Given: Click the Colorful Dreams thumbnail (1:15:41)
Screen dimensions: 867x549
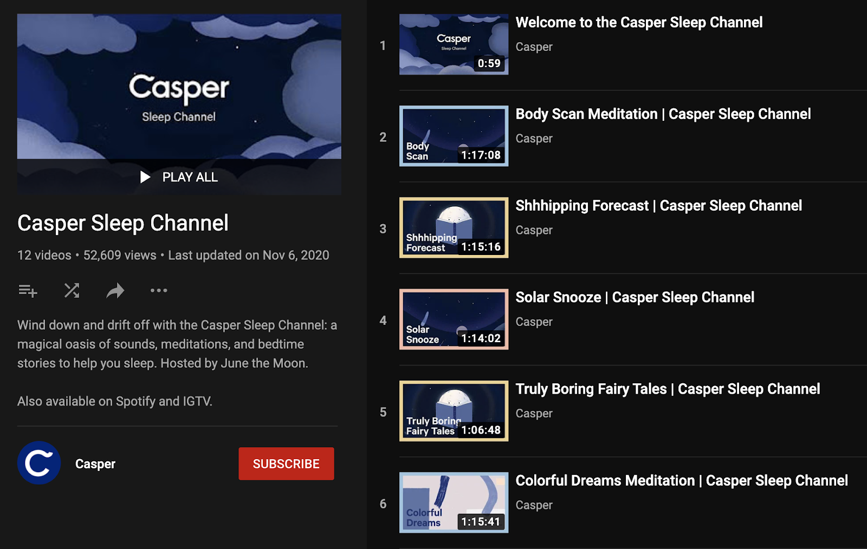Looking at the screenshot, I should pyautogui.click(x=454, y=502).
